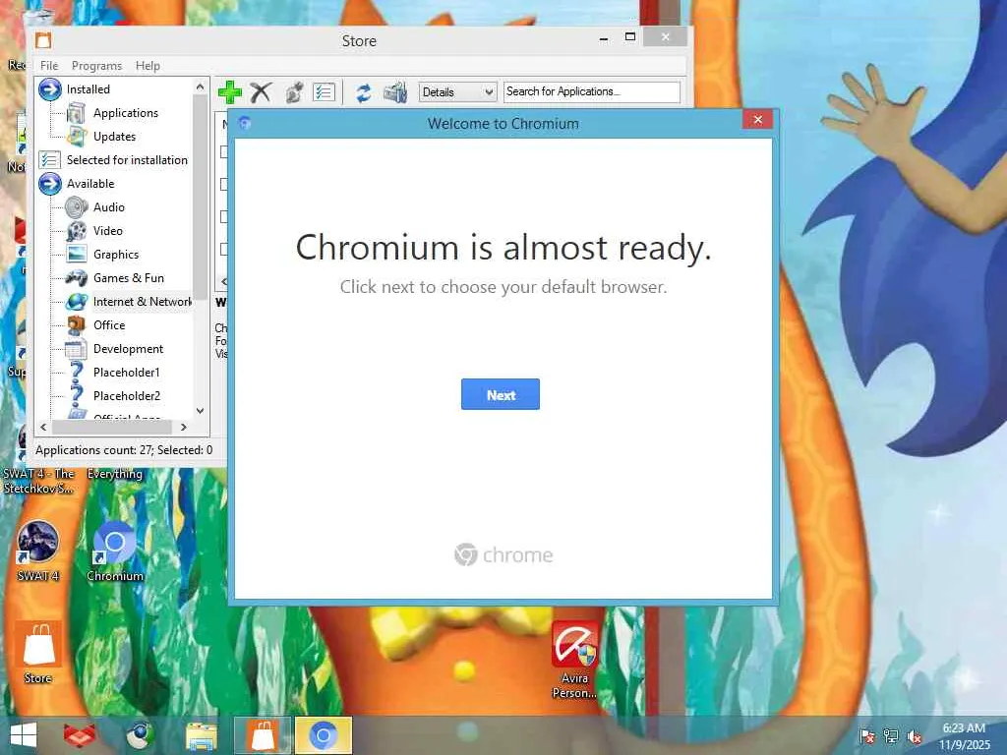
Task: Select the Graphics category label
Action: tap(116, 255)
